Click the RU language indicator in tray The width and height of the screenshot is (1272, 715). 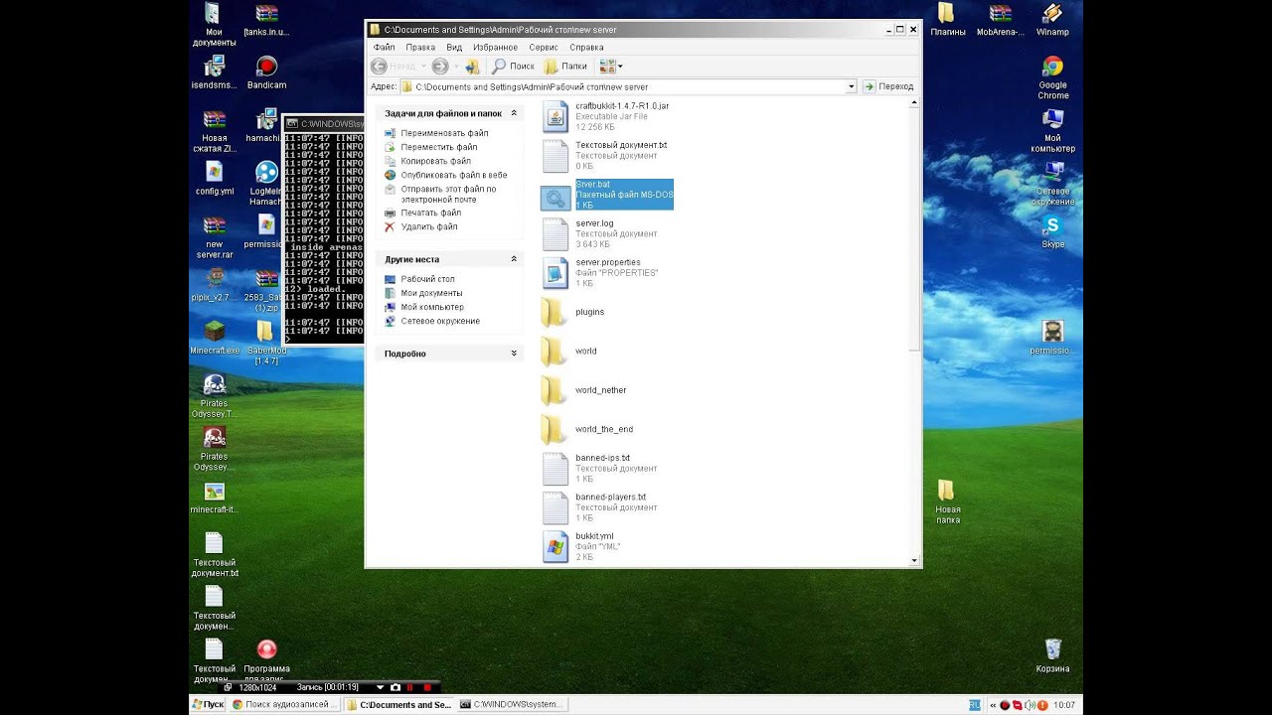pyautogui.click(x=975, y=704)
